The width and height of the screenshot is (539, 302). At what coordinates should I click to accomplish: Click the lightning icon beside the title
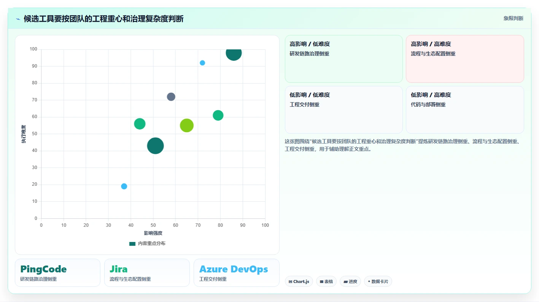(x=18, y=19)
